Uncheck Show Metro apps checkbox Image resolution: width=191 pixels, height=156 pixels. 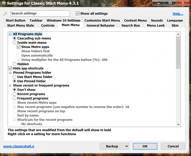(19, 47)
